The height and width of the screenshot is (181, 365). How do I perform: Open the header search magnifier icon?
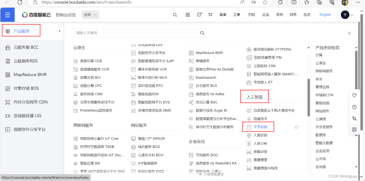click(175, 15)
